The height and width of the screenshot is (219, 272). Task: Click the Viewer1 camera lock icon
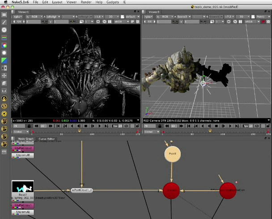[123, 17]
